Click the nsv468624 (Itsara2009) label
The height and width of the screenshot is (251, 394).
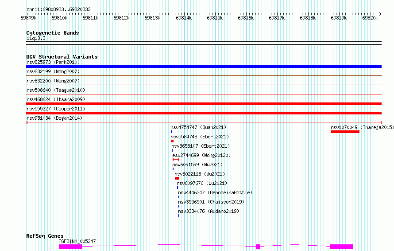(x=56, y=99)
